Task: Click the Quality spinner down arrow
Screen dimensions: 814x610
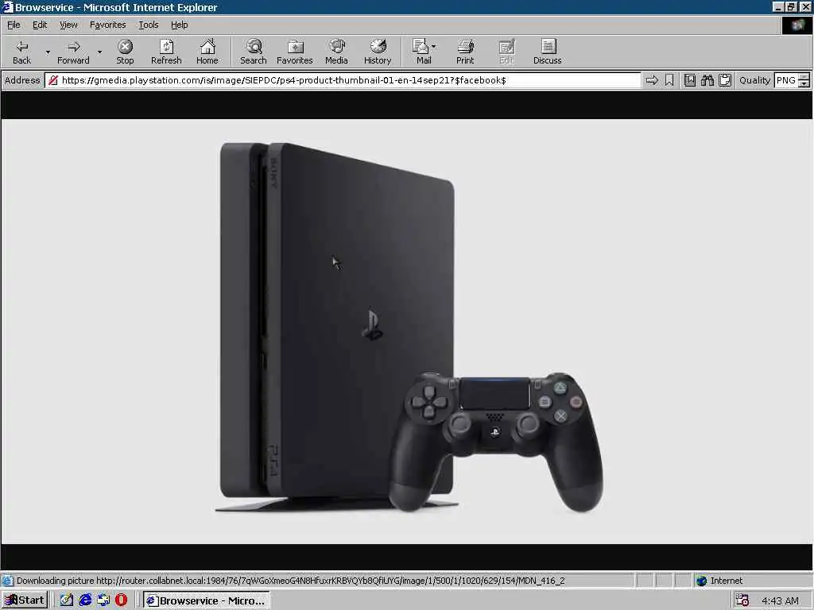Action: 804,84
